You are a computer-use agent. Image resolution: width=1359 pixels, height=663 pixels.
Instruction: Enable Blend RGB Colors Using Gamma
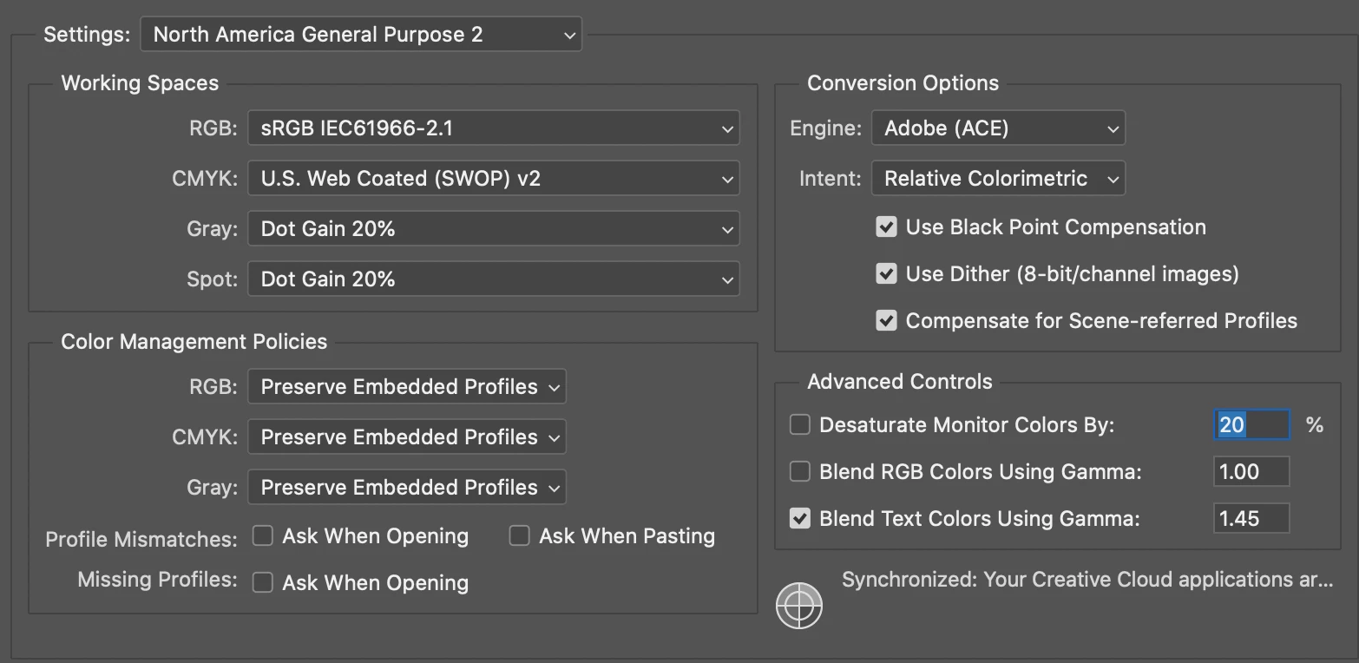tap(799, 472)
